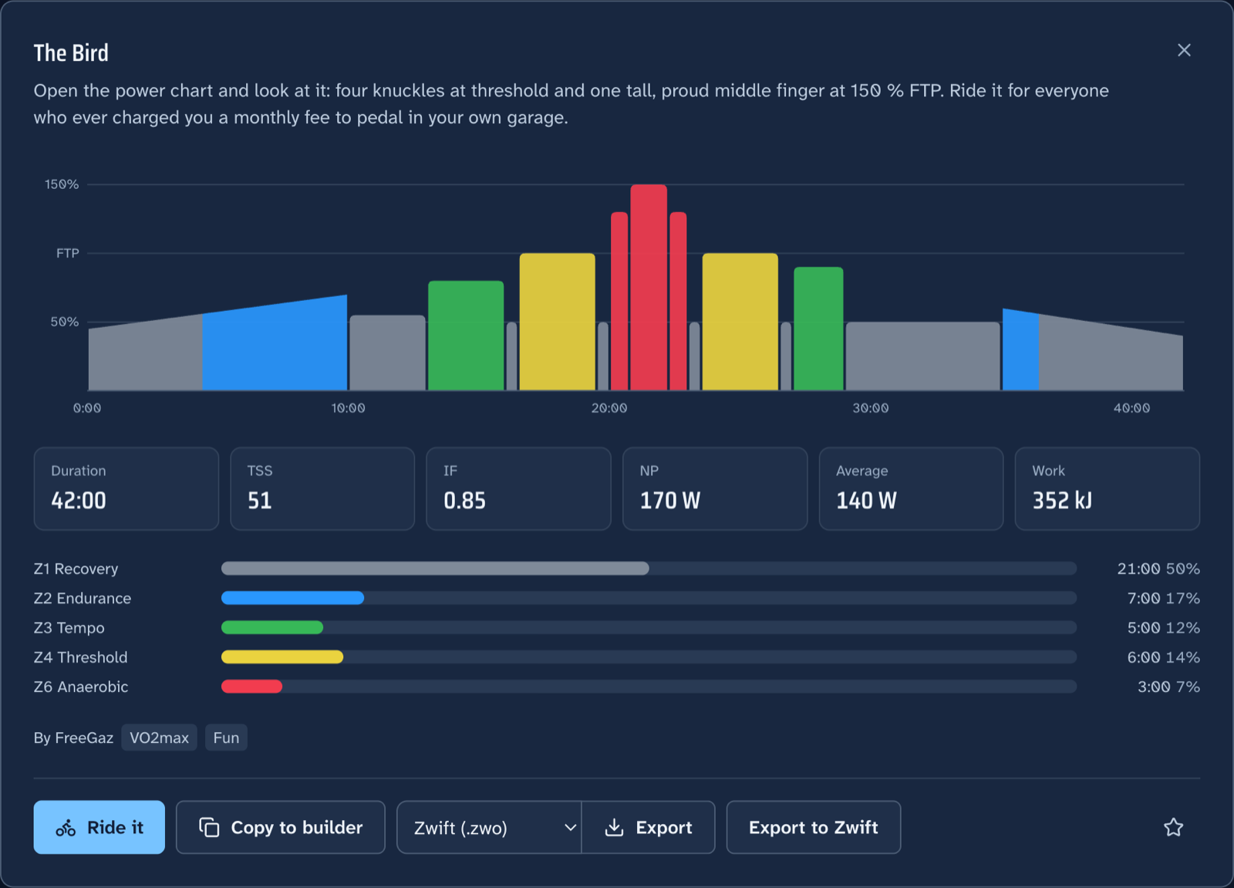Click the Z2 Endurance blue bar
This screenshot has width=1234, height=888.
[292, 598]
